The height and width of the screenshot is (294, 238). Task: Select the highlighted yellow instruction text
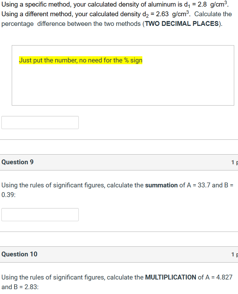click(x=80, y=60)
